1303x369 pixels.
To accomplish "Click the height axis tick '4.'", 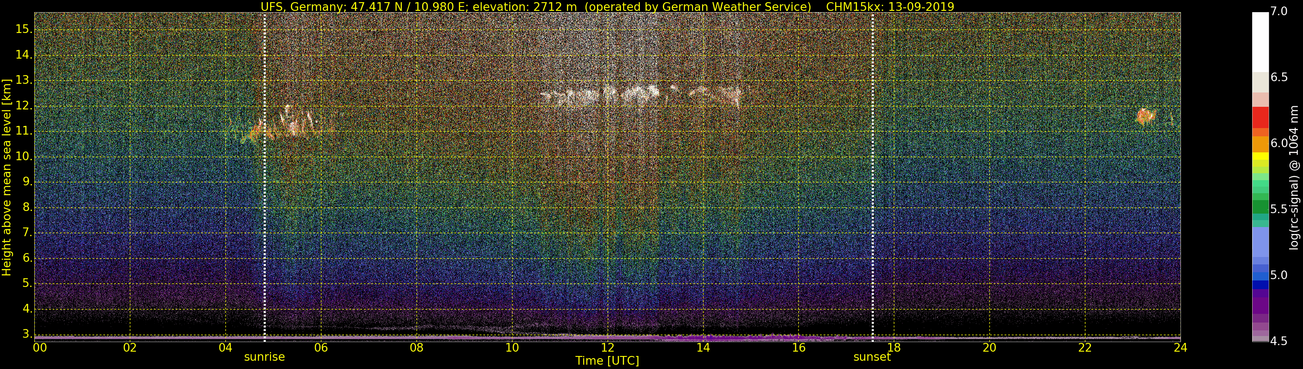I will (27, 309).
